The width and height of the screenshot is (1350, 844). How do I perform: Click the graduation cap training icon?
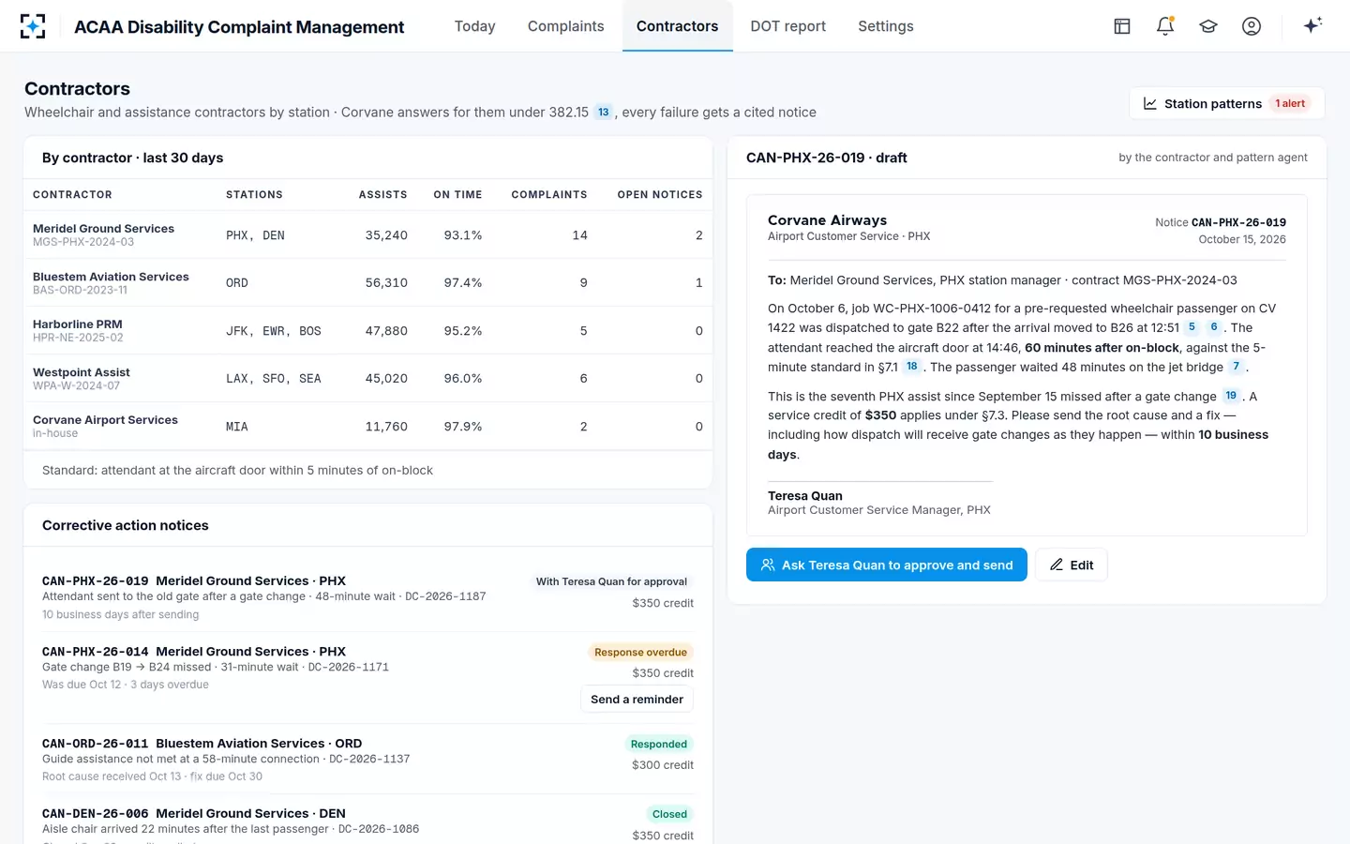[x=1208, y=26]
